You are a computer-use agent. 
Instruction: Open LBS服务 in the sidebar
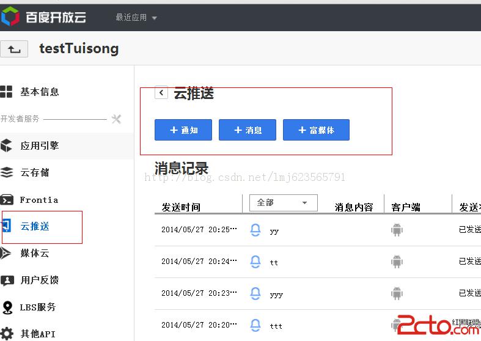pos(38,307)
